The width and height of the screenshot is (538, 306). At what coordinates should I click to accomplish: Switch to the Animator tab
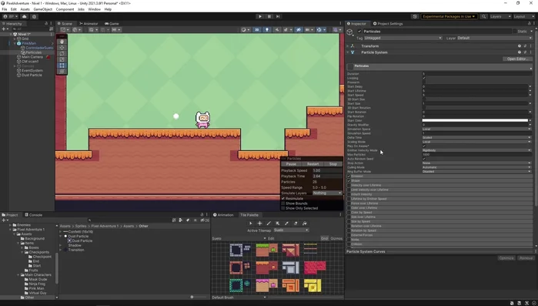(89, 24)
